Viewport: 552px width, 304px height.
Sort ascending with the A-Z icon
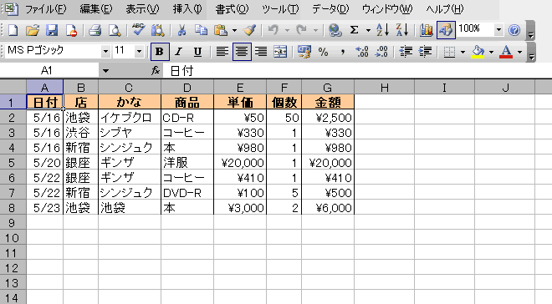(x=382, y=30)
